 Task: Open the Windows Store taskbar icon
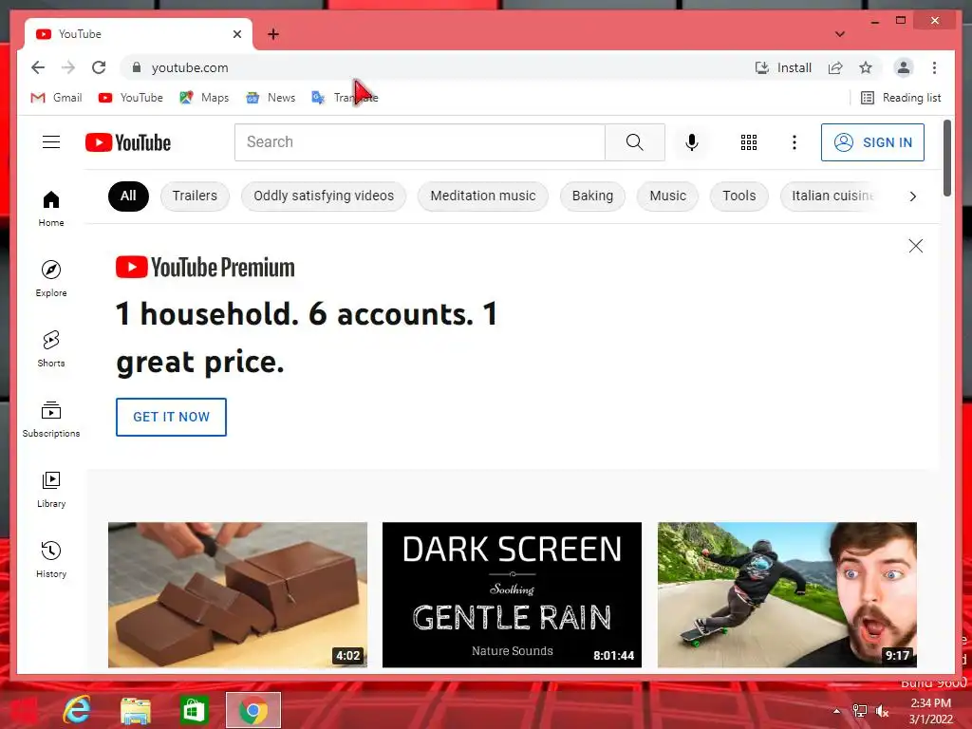[194, 710]
